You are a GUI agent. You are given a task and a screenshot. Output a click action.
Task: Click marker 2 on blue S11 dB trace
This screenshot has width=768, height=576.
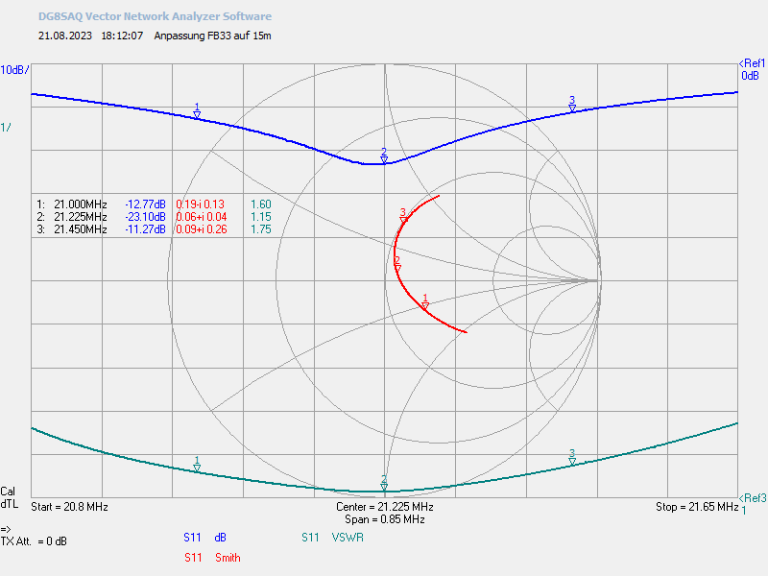(x=384, y=156)
